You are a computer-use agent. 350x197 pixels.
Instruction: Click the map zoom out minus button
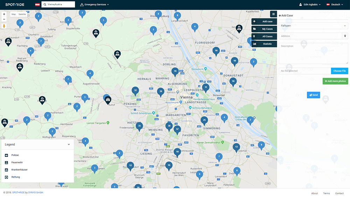click(x=4, y=19)
